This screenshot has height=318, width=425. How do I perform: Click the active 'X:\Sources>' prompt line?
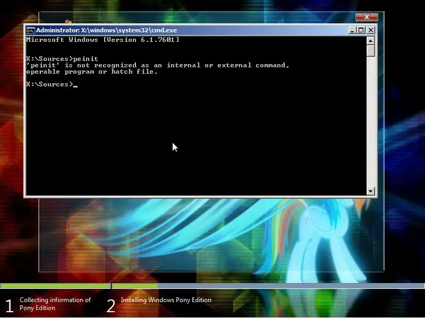pos(52,84)
